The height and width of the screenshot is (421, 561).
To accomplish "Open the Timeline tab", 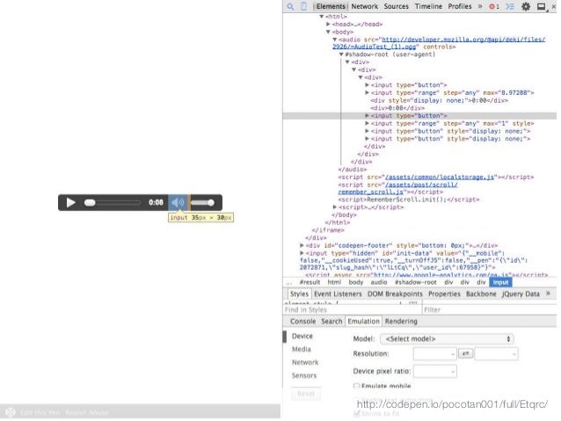I will pos(428,6).
